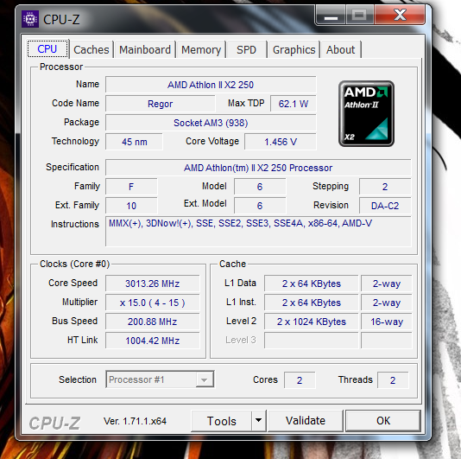This screenshot has height=459, width=461.
Task: Click the Level 2 associativity 16-way
Action: 387,322
